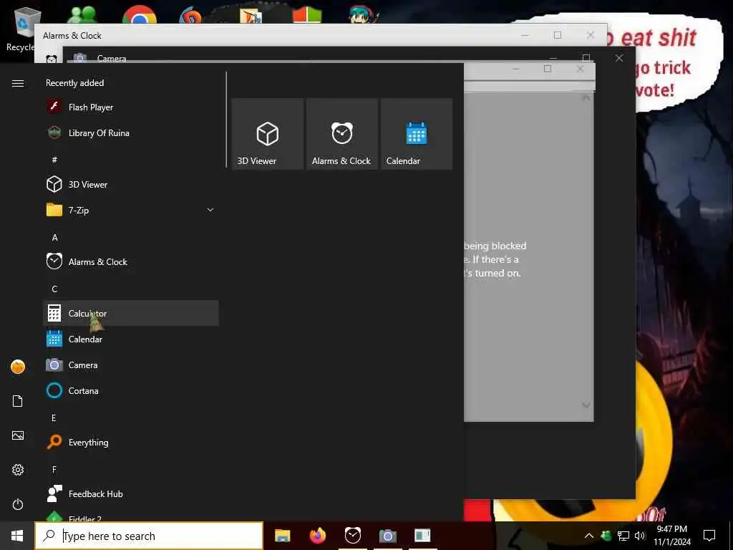Jump to the C letter header

click(x=54, y=289)
